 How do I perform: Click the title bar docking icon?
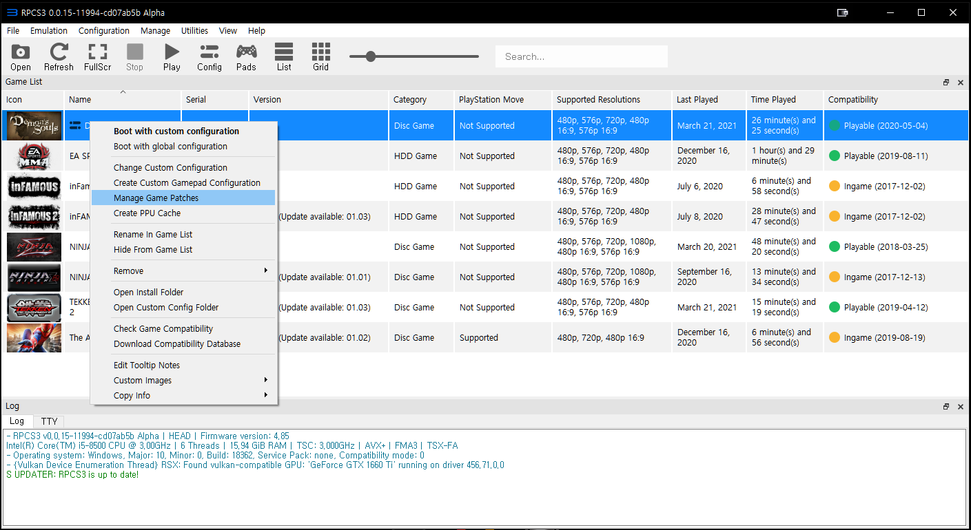click(x=842, y=12)
